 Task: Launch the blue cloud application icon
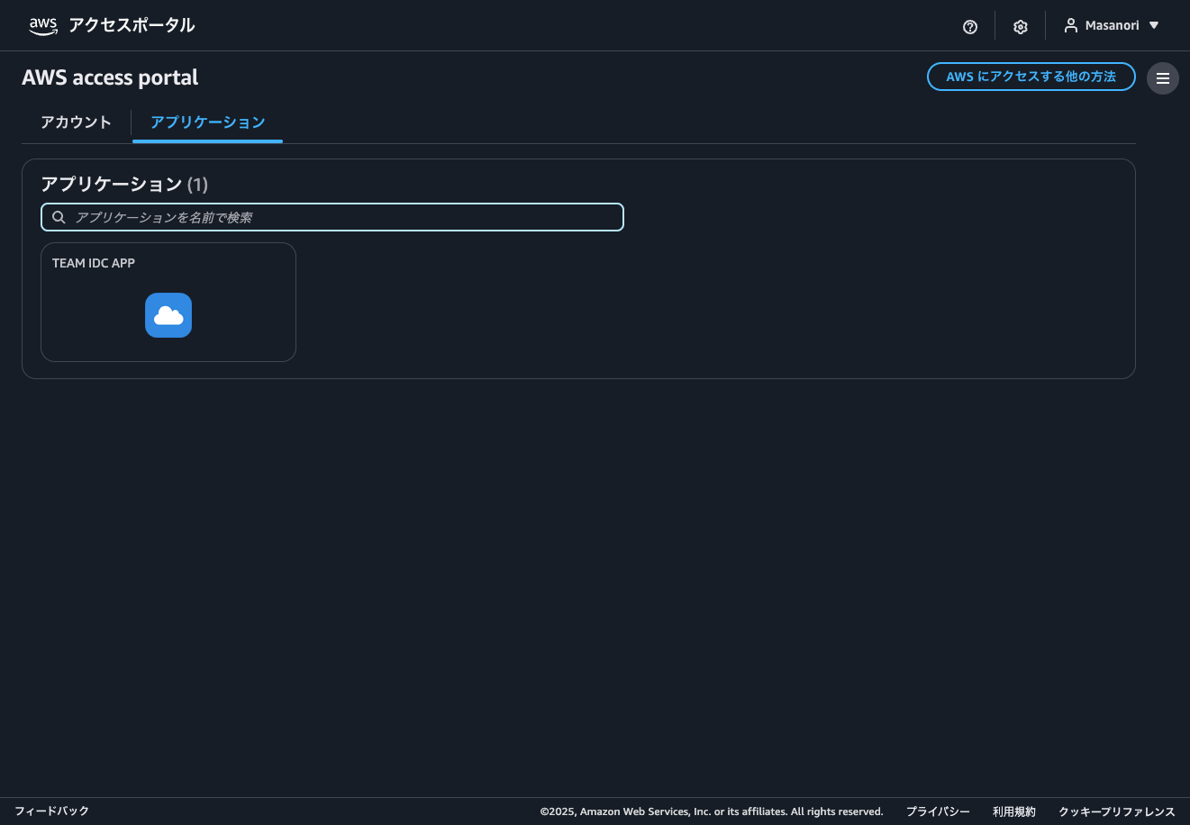point(168,315)
